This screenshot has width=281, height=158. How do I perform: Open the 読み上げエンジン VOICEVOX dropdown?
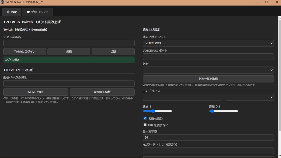click(208, 43)
